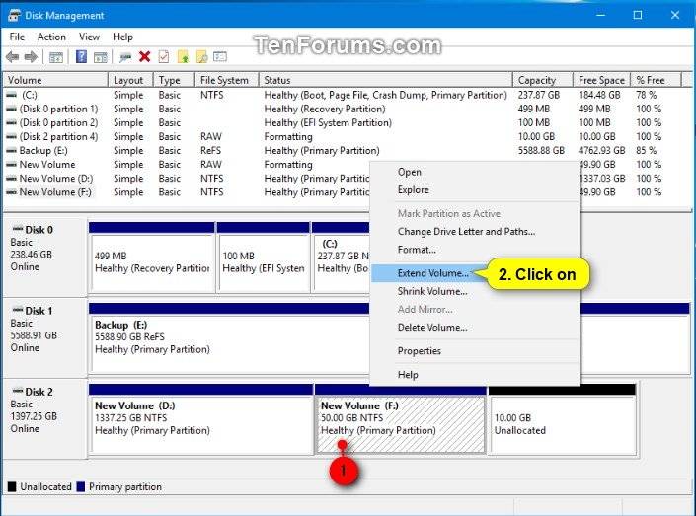Image resolution: width=696 pixels, height=516 pixels.
Task: Select the 10.00 GB Unallocated block
Action: point(562,419)
